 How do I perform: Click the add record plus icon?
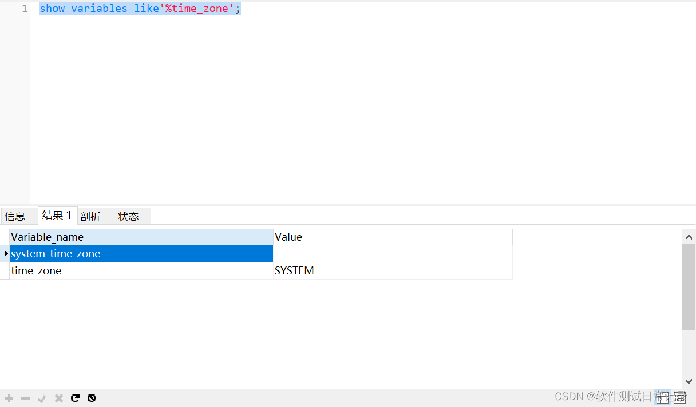(9, 398)
